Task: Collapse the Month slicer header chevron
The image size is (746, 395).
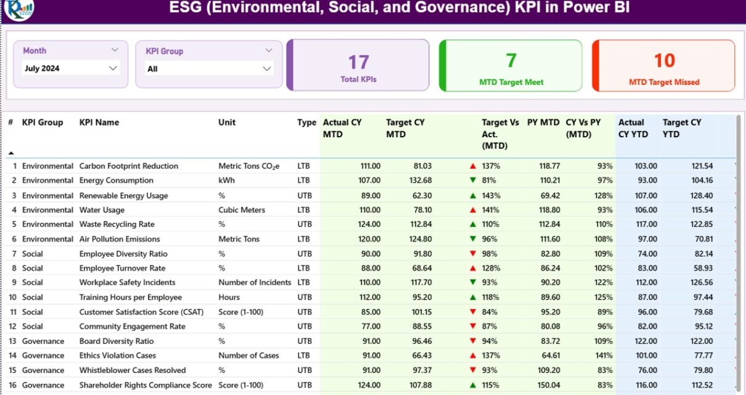Action: click(x=115, y=50)
